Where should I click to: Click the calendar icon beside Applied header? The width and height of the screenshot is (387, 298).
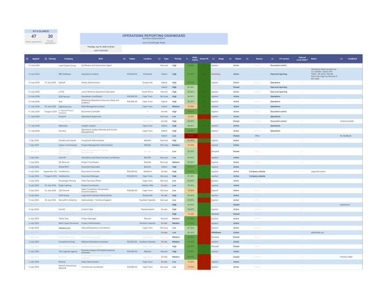tap(27, 59)
